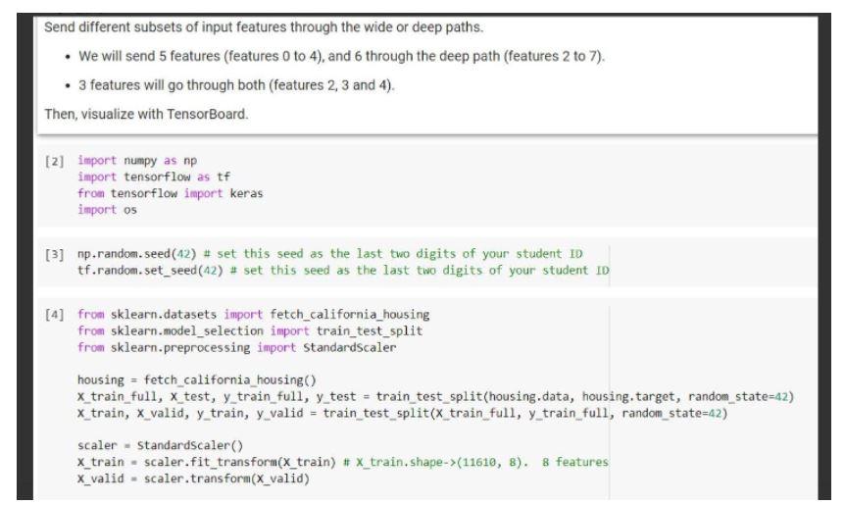This screenshot has width=845, height=505.
Task: Click code line 'np.random.seed(42)'
Action: tap(137, 254)
